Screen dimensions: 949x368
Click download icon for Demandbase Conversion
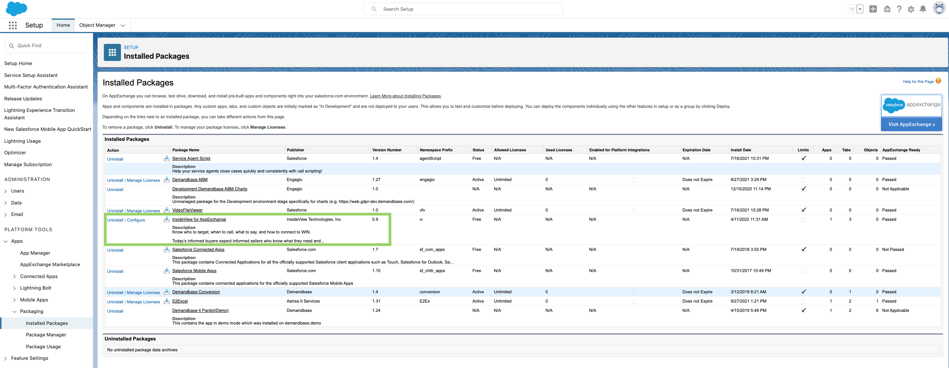click(167, 292)
